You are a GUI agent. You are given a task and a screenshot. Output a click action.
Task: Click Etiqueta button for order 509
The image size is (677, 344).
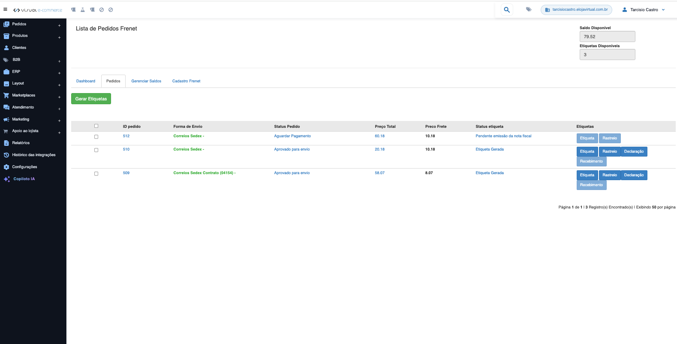[x=587, y=175]
